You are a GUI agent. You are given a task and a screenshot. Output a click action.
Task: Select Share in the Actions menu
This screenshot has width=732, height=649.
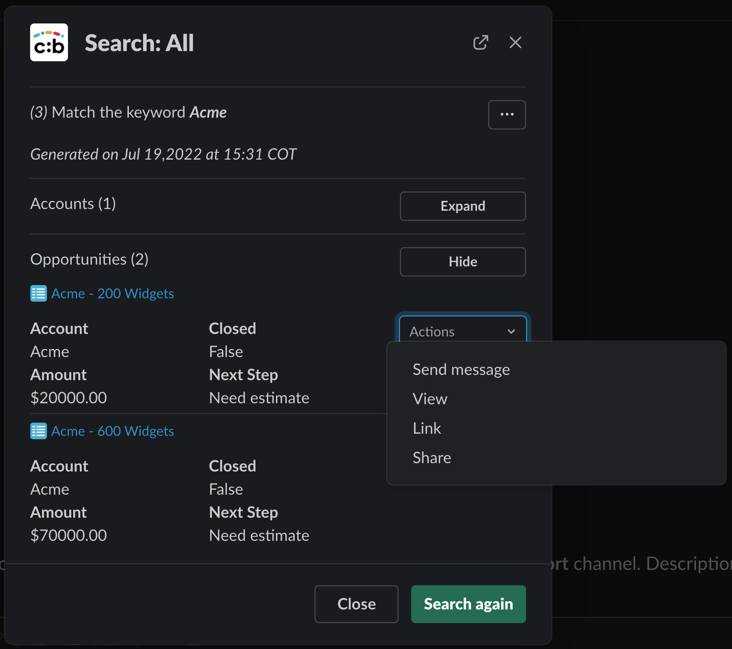(431, 458)
